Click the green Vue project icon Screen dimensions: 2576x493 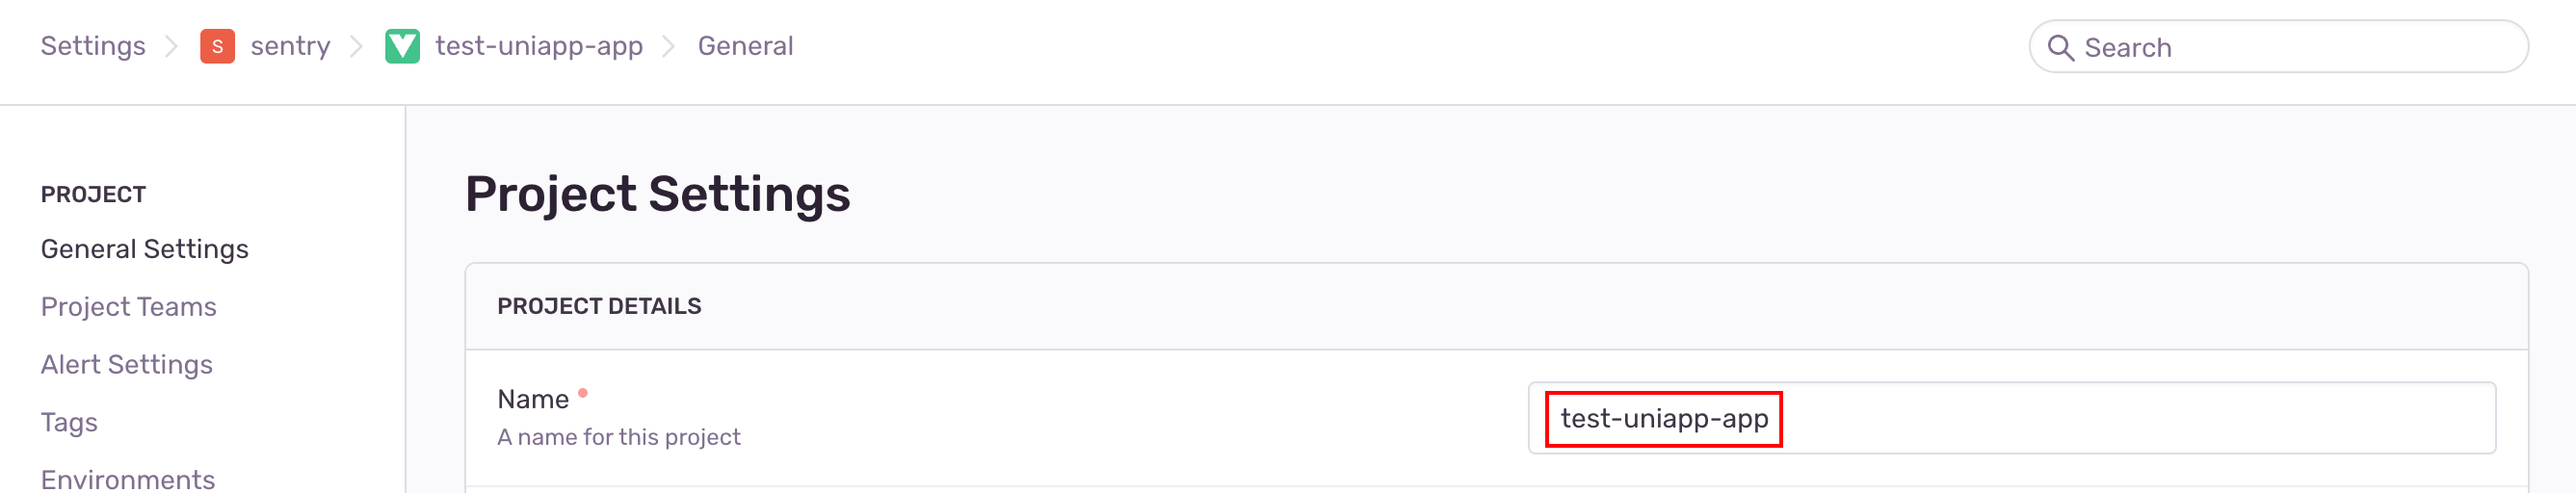pyautogui.click(x=402, y=47)
